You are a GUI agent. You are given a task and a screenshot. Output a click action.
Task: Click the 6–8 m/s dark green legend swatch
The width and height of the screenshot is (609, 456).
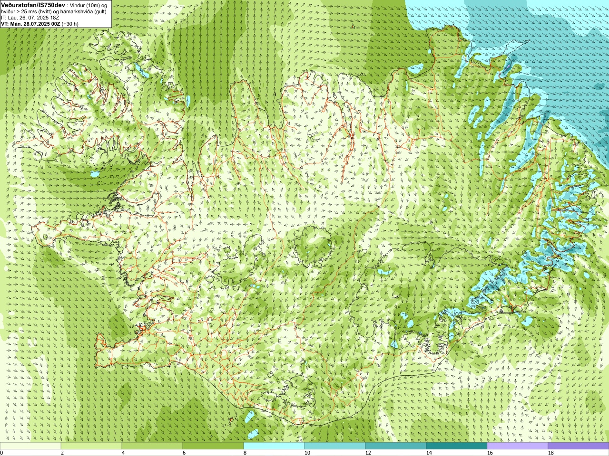pos(213,446)
